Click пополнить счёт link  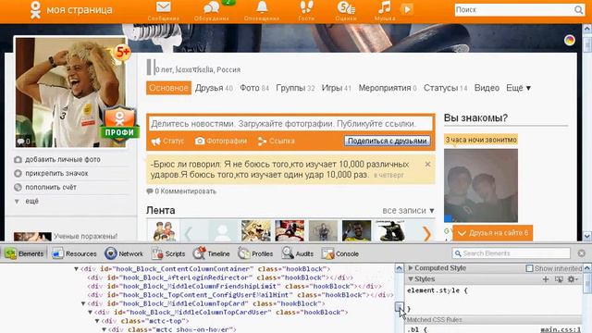tap(51, 187)
